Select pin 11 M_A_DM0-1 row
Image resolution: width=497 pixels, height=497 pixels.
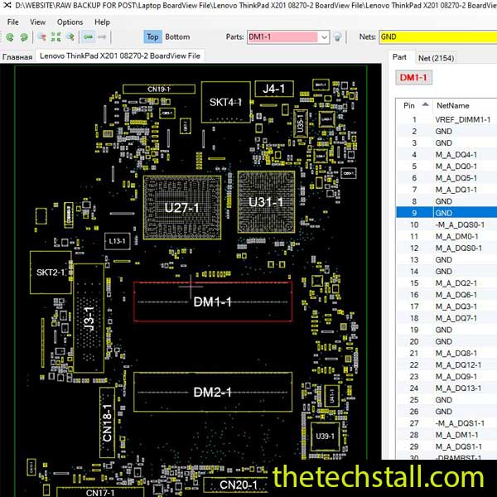click(446, 236)
